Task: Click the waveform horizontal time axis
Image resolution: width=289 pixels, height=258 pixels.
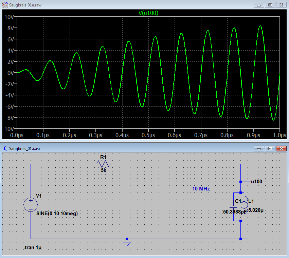Action: point(148,135)
